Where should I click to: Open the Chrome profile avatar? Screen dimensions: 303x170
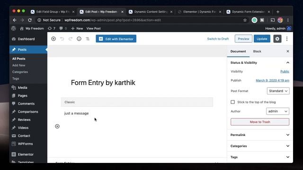pos(280,20)
